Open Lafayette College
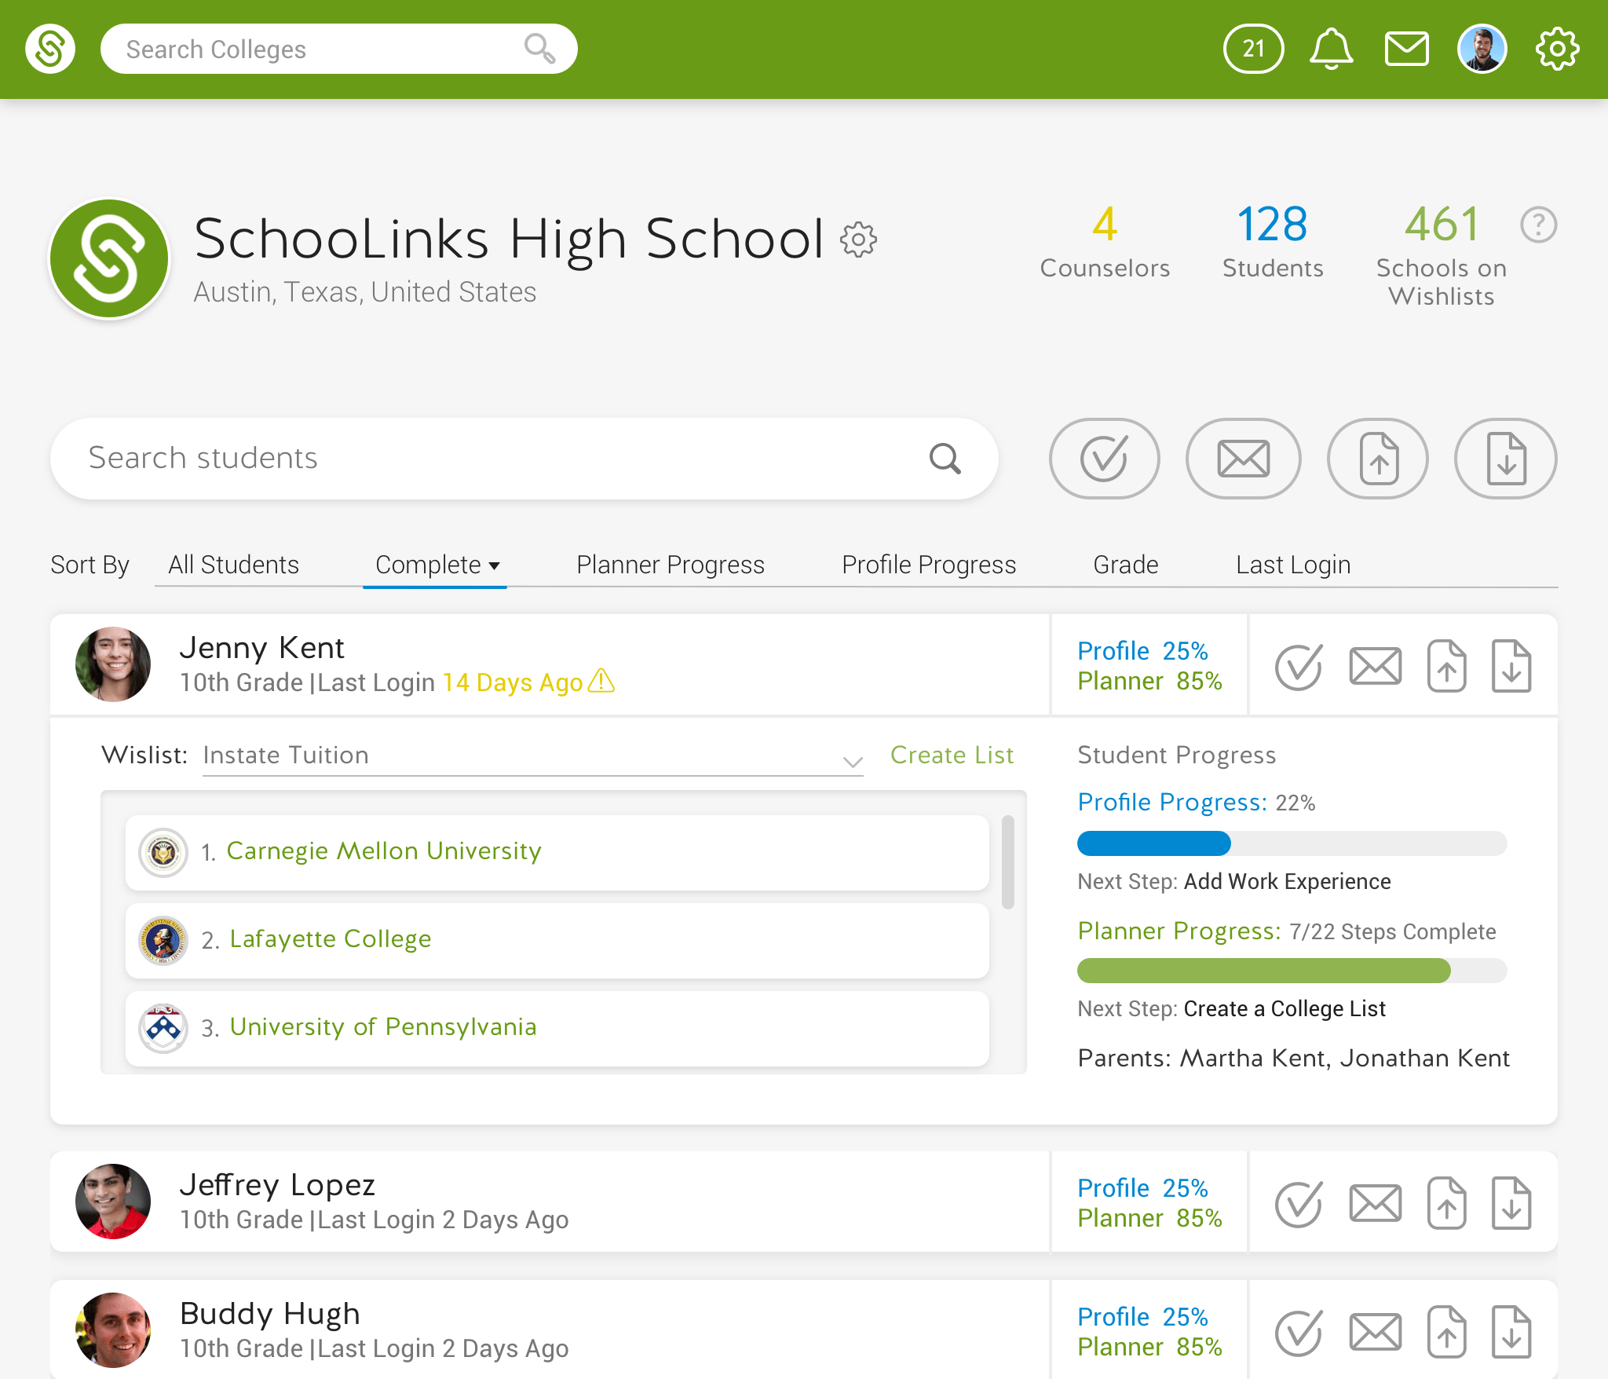The height and width of the screenshot is (1379, 1608). click(557, 940)
